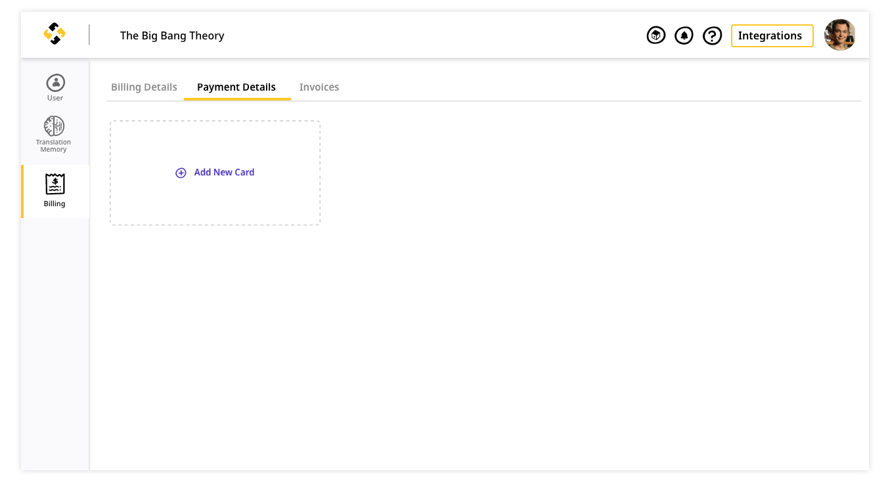Click the plus circle icon for new card

(181, 173)
